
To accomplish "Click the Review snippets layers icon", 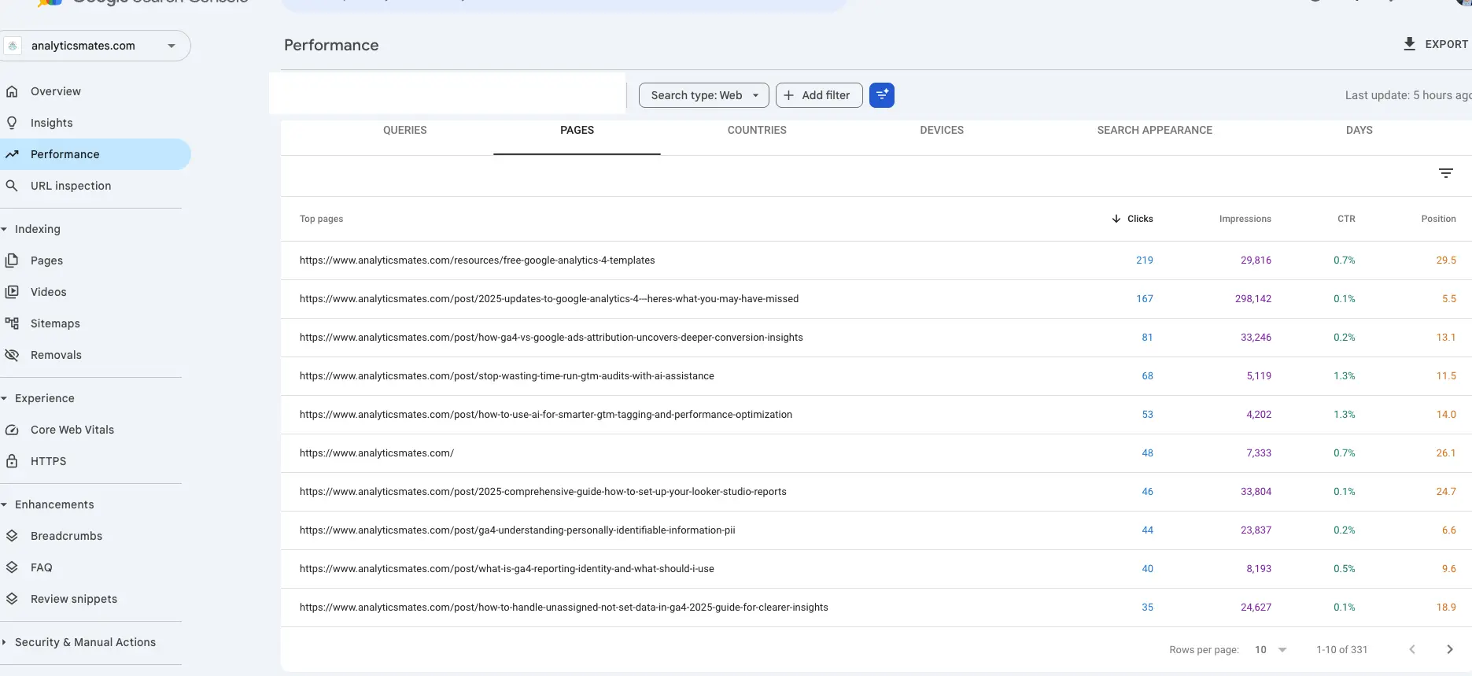I will 12,599.
